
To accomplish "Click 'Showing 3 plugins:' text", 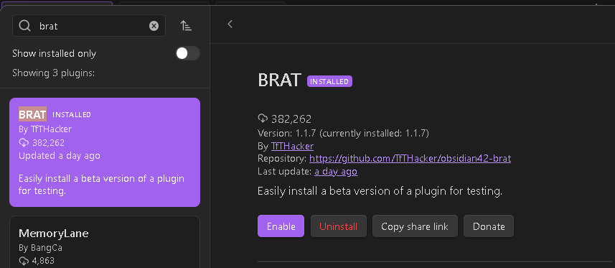I will pos(53,73).
